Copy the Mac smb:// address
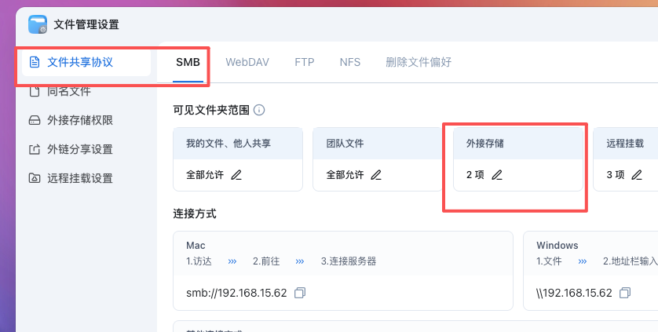658x332 pixels. point(299,293)
